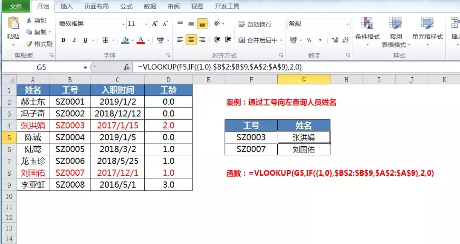Switch to the 审阅 tab
Image resolution: width=460 pixels, height=244 pixels.
174,6
